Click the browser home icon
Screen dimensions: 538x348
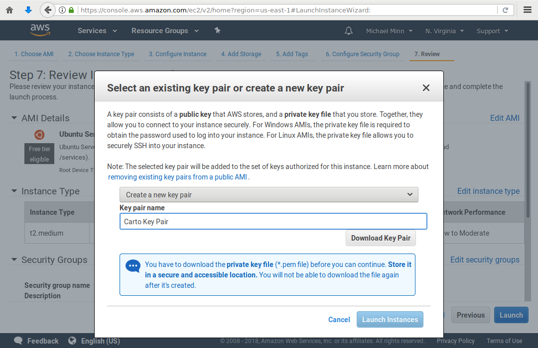(9, 10)
